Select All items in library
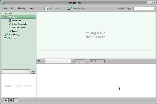The height and width of the screenshot is (104, 157). pyautogui.click(x=19, y=17)
